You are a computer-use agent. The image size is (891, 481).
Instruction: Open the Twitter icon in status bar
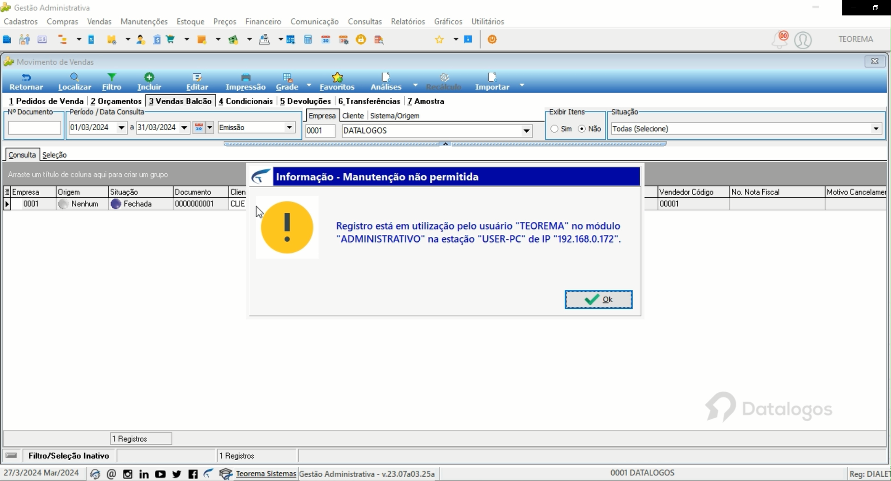click(177, 474)
